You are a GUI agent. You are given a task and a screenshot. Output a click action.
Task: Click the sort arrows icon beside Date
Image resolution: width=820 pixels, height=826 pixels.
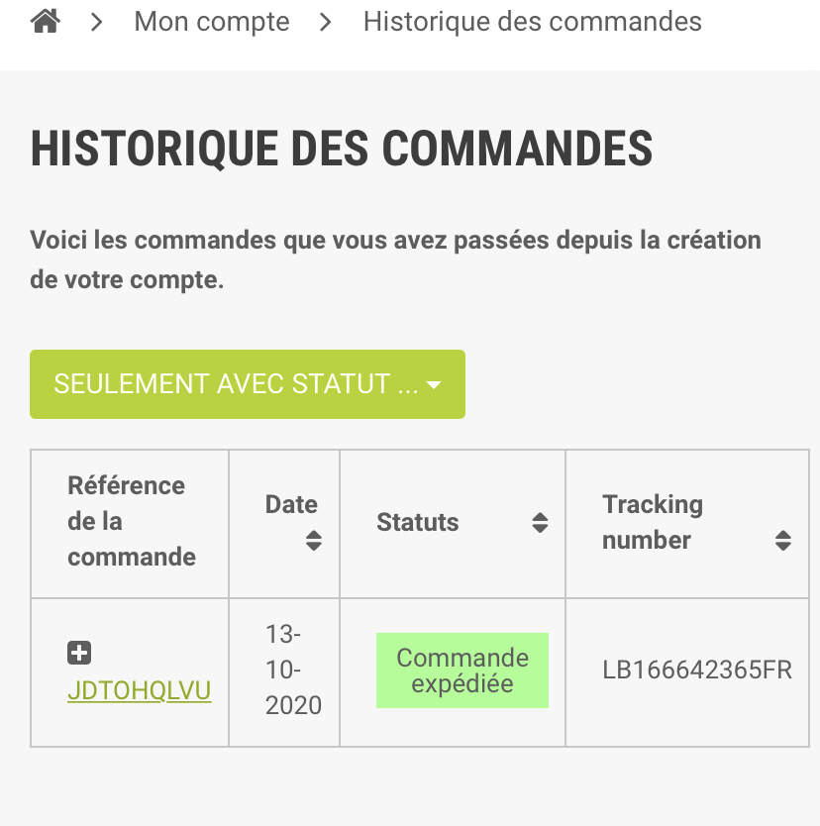click(x=313, y=541)
